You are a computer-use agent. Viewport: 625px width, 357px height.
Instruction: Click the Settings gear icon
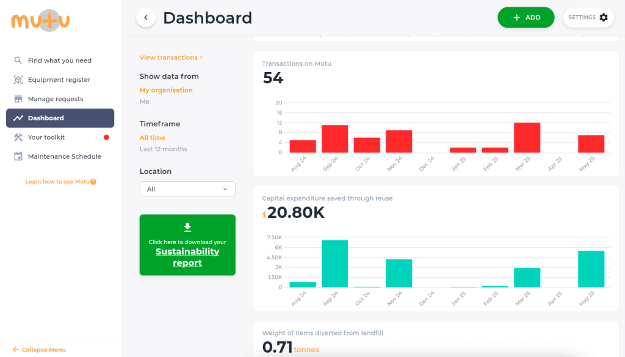(x=604, y=17)
